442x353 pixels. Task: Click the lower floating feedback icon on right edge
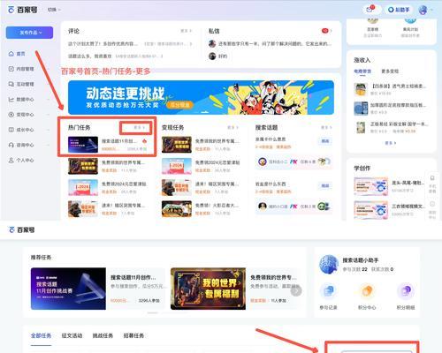point(432,204)
